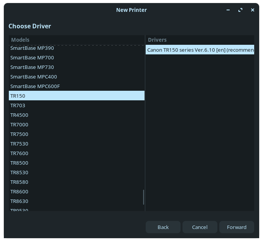This screenshot has height=242, width=263.
Task: Select the TR8630 printer model
Action: tap(19, 201)
